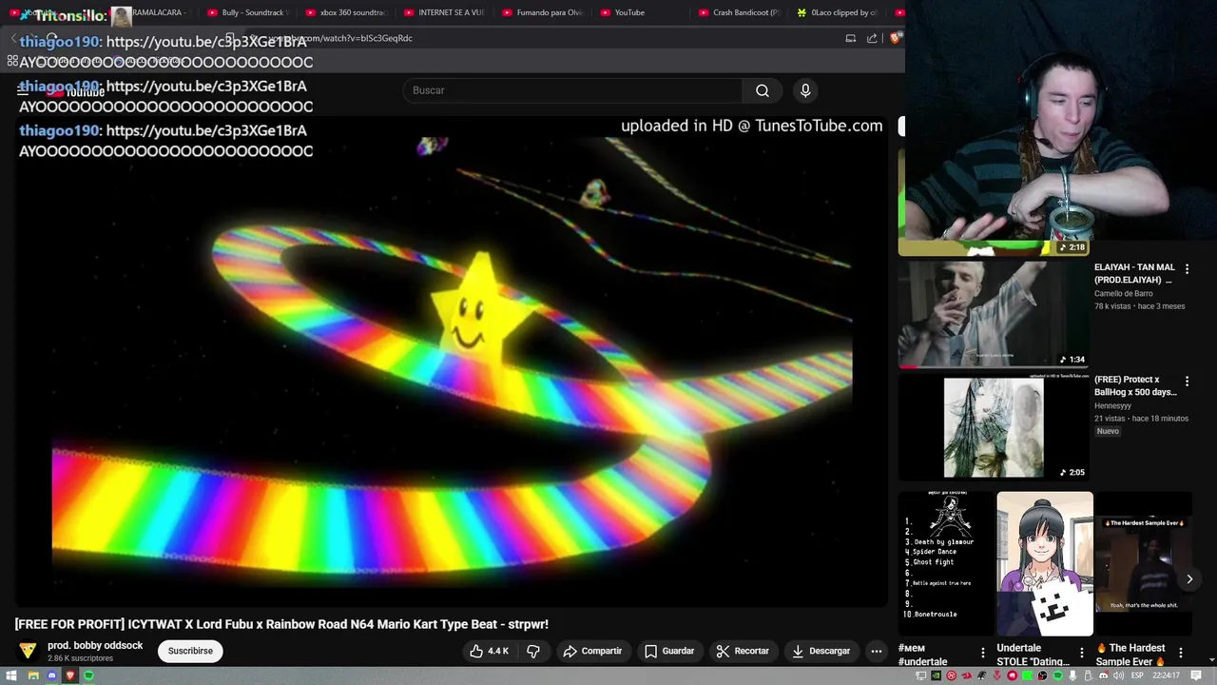
Task: Open options for Undertale STOLE Dating short
Action: click(x=1081, y=653)
